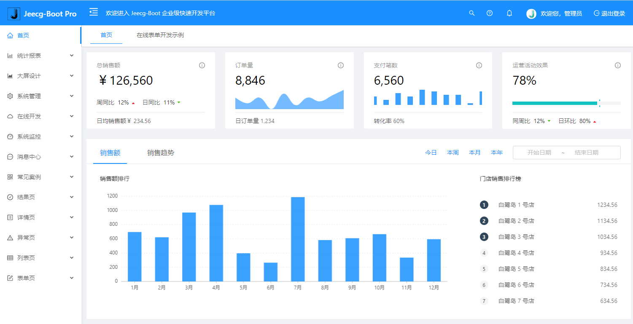The height and width of the screenshot is (324, 633).
Task: Click 退出登录 to log out
Action: (609, 13)
